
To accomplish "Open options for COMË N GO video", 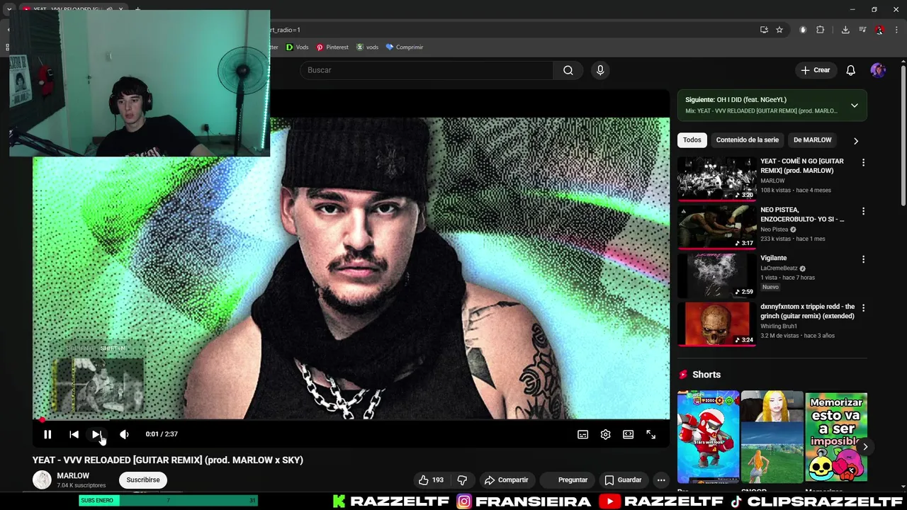I will pos(863,163).
